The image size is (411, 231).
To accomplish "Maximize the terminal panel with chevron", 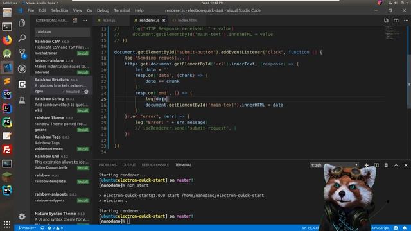I will [x=396, y=166].
